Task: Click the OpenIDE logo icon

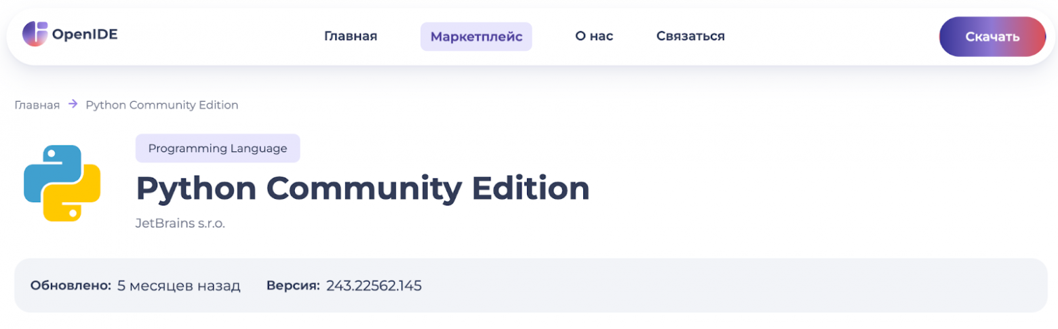Action: point(35,34)
